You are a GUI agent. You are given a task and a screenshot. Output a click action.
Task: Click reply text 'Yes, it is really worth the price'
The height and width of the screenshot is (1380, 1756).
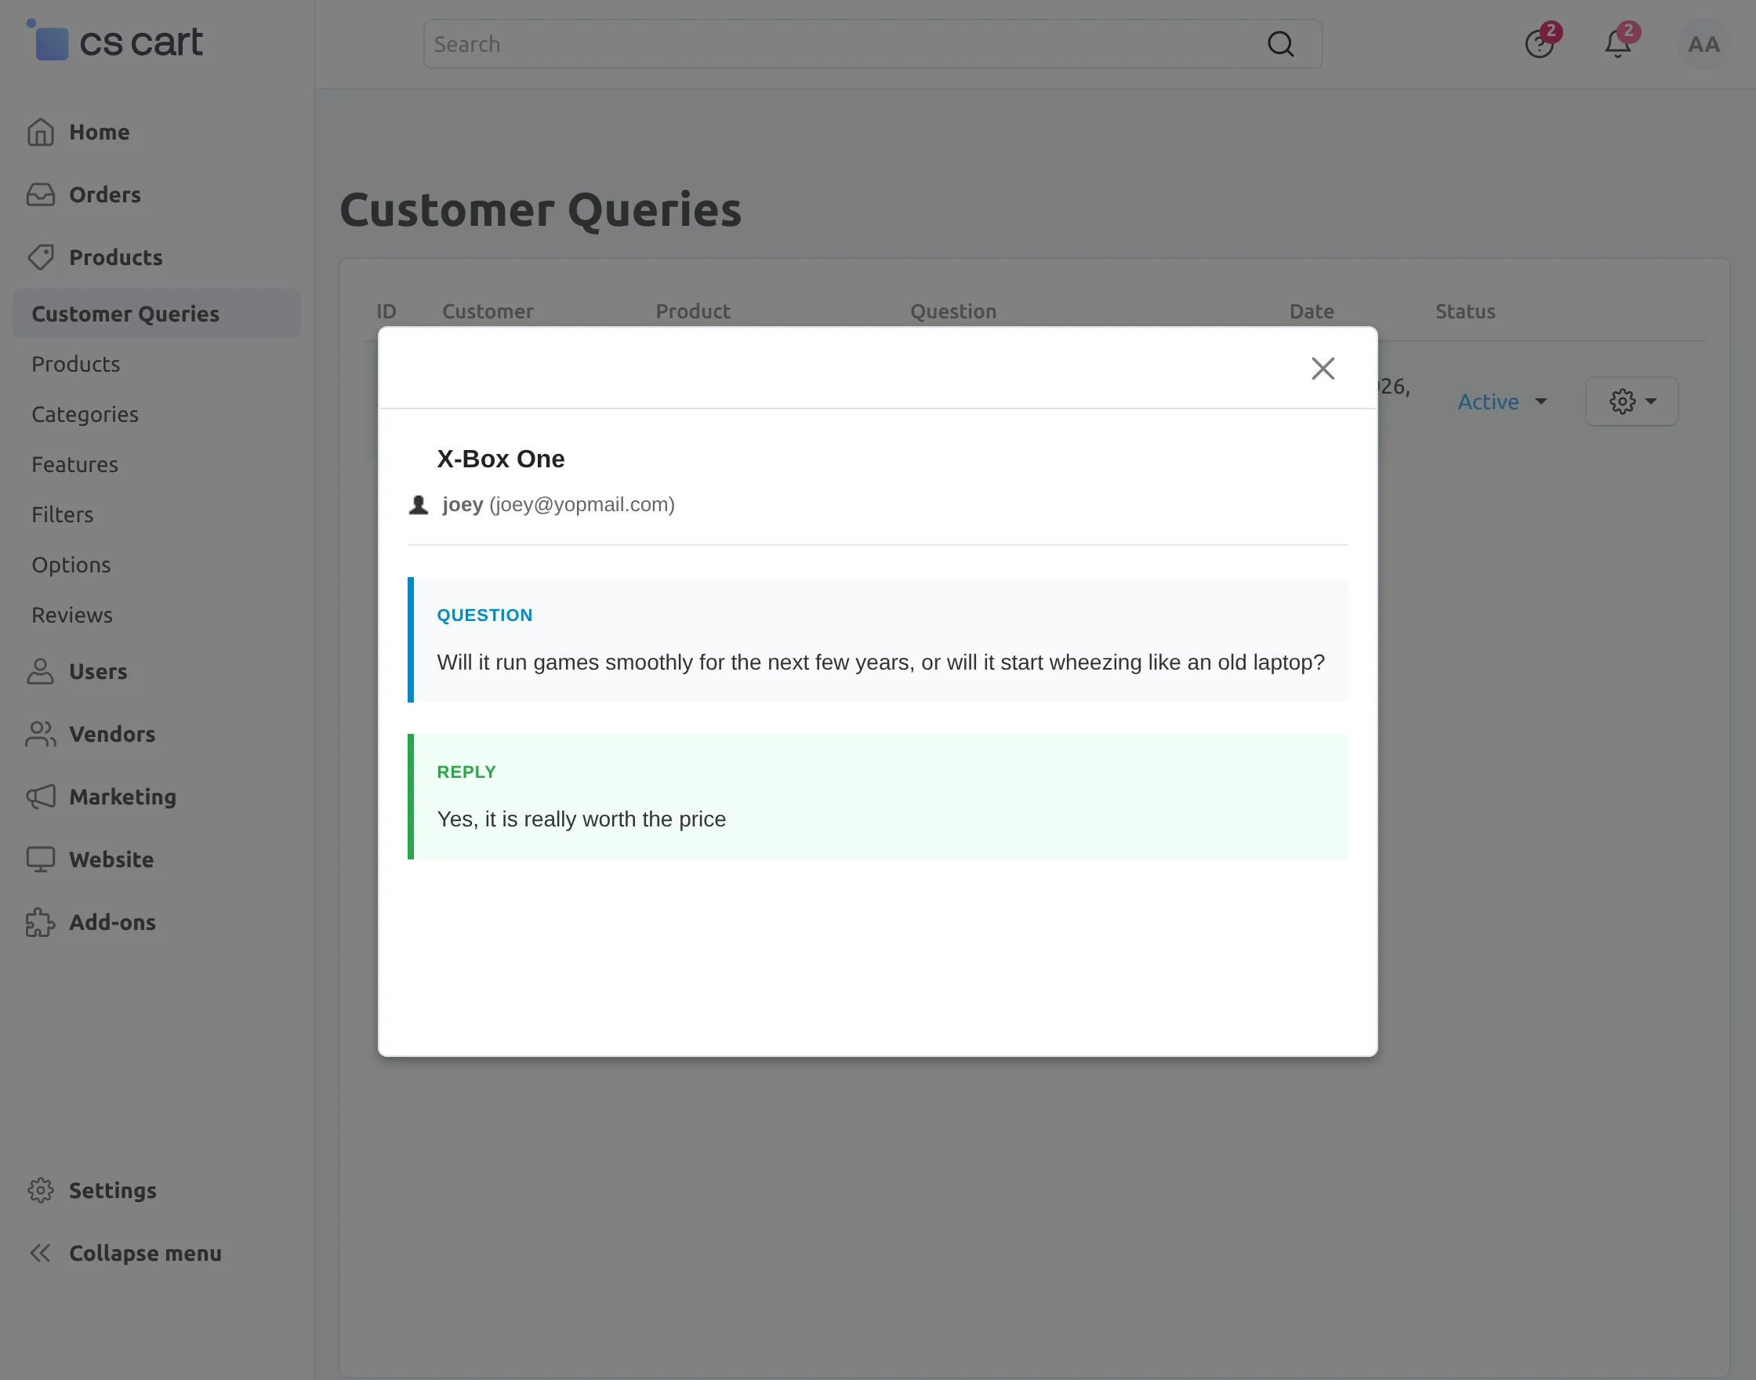[x=582, y=819]
